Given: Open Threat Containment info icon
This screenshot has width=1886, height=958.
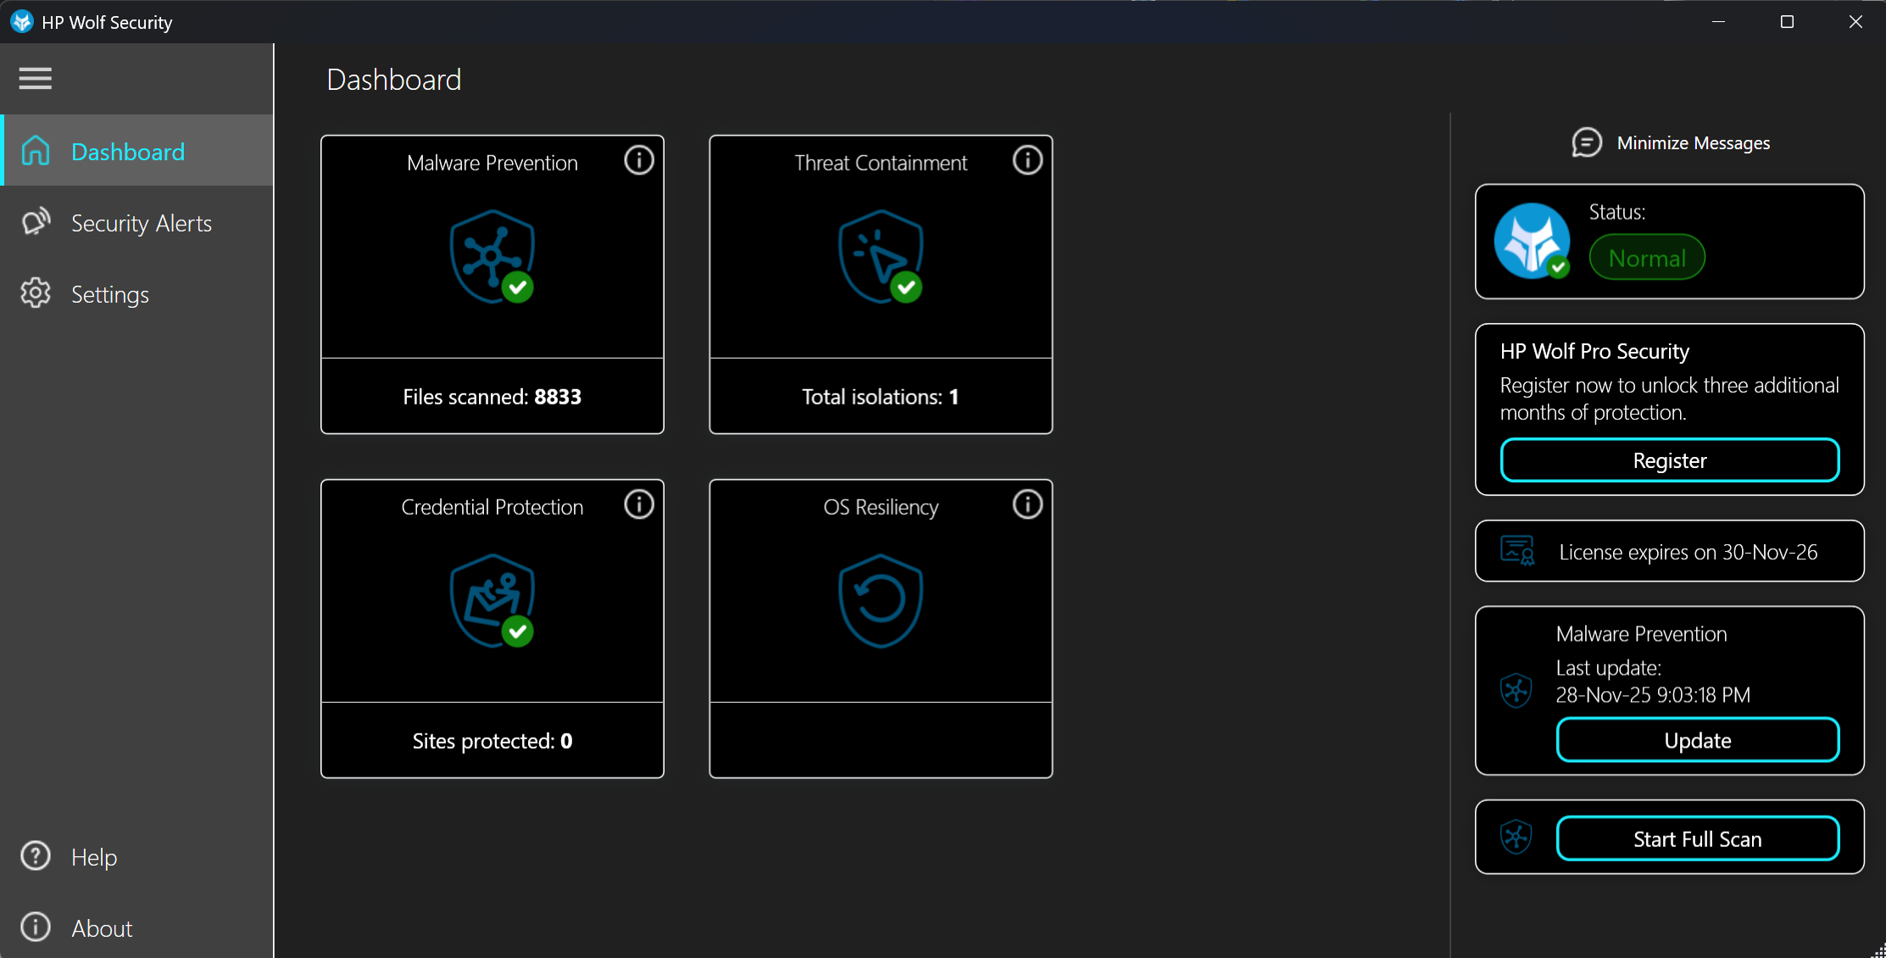Looking at the screenshot, I should [1027, 160].
